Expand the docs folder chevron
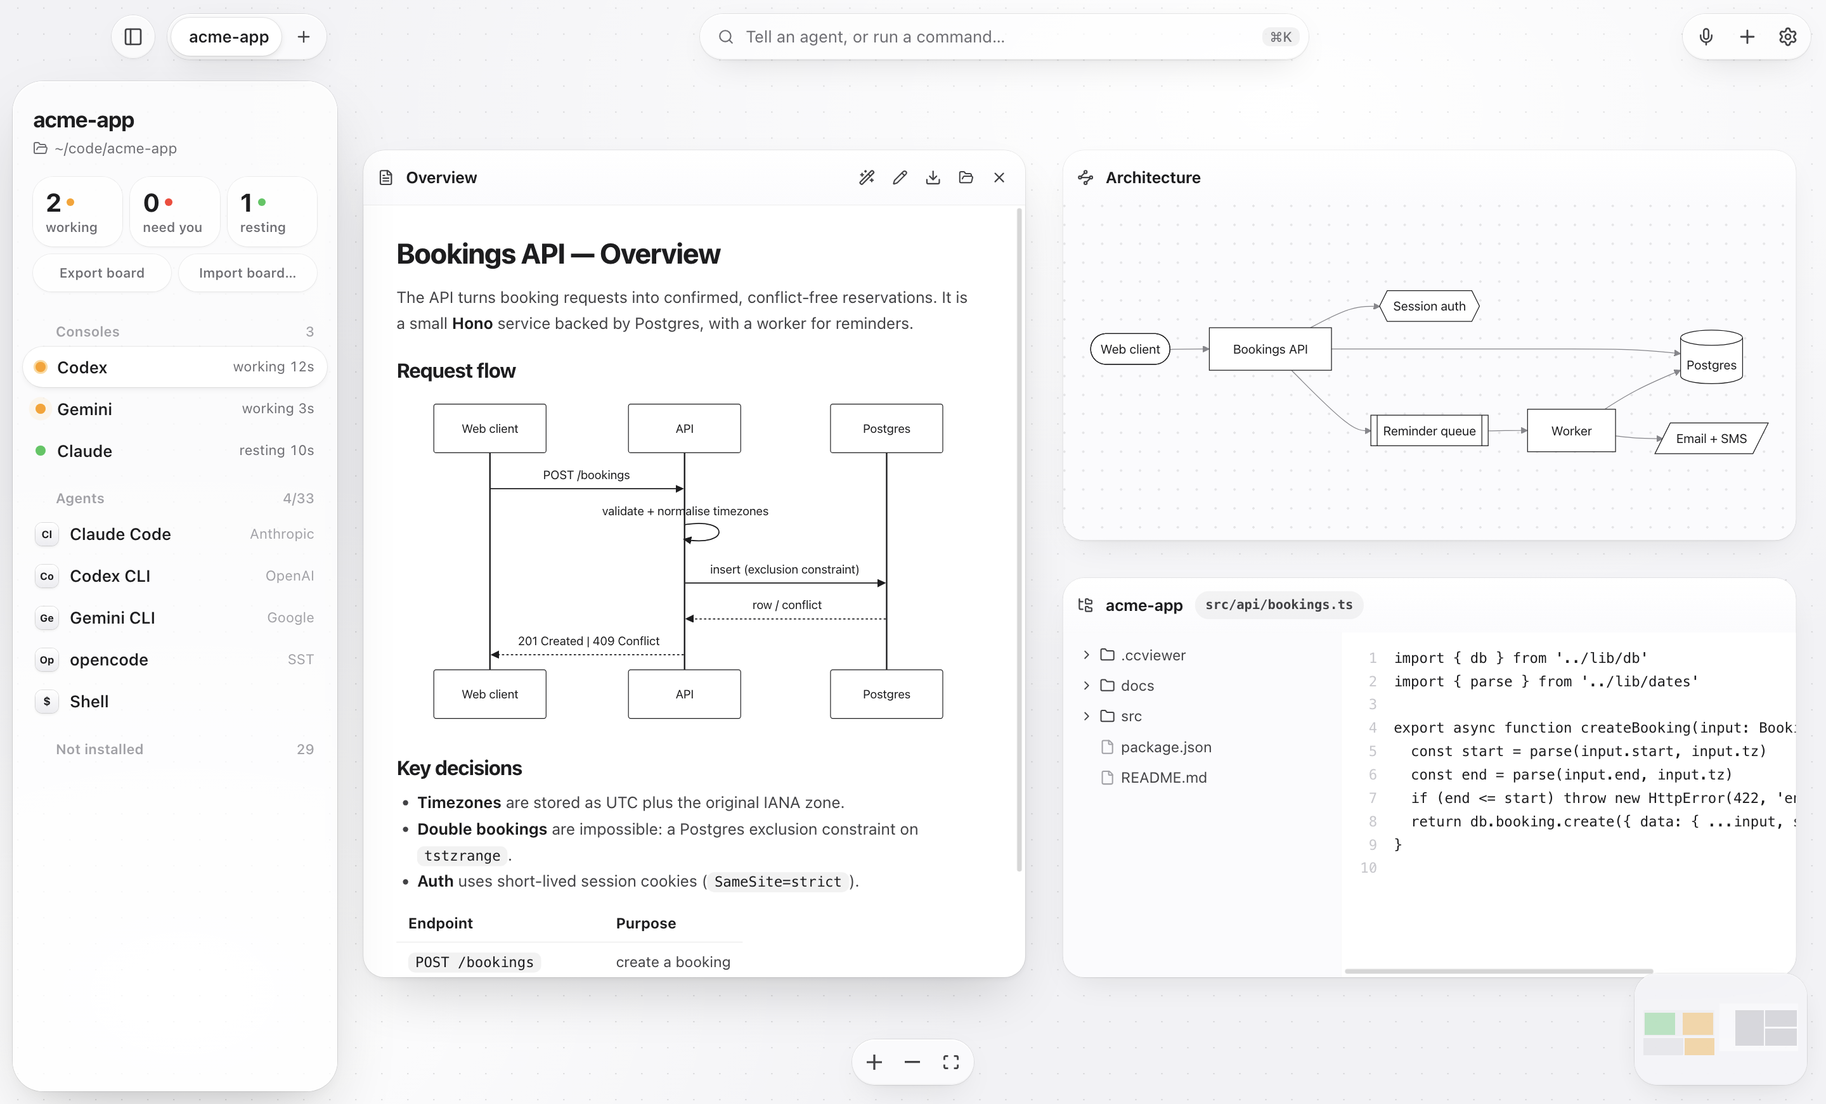Screen dimensions: 1826x1104 coord(1087,685)
